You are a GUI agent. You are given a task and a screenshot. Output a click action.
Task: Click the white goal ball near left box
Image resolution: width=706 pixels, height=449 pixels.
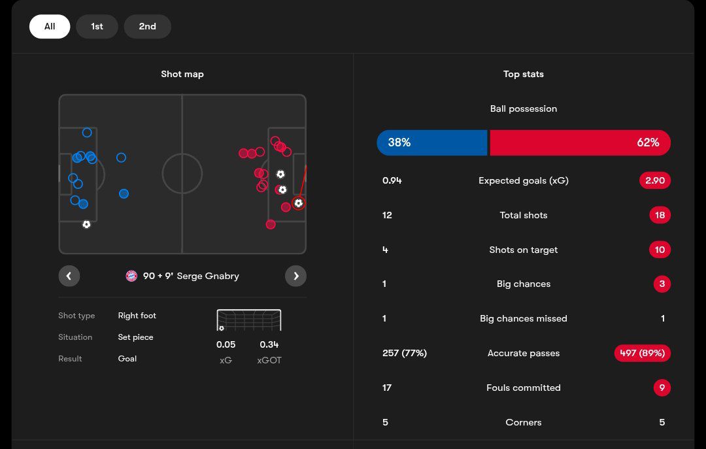86,224
